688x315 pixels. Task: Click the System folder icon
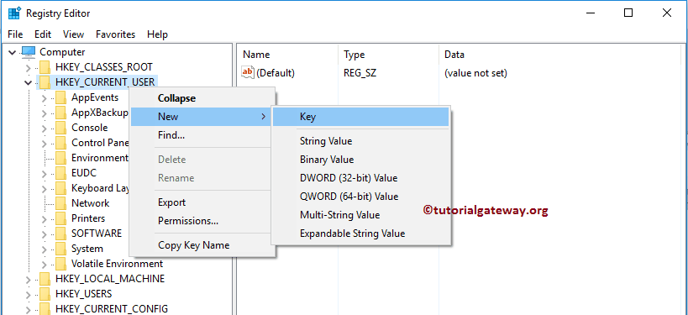60,249
